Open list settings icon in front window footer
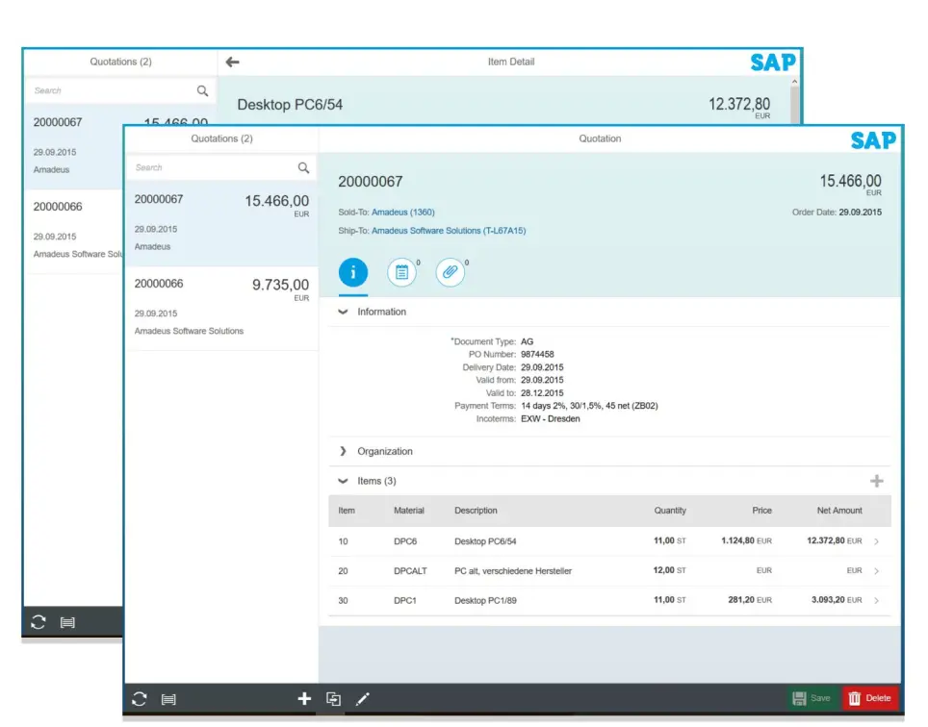 click(x=168, y=700)
